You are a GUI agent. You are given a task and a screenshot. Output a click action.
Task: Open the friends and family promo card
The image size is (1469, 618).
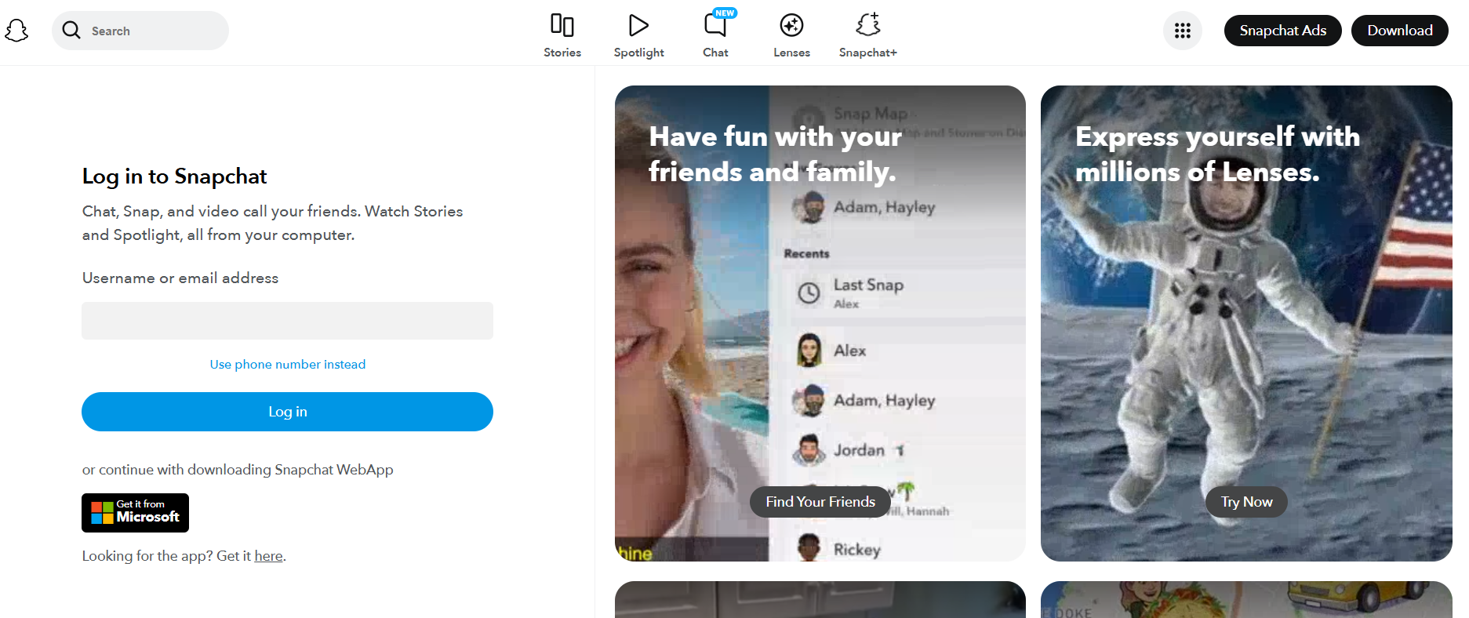[x=820, y=323]
